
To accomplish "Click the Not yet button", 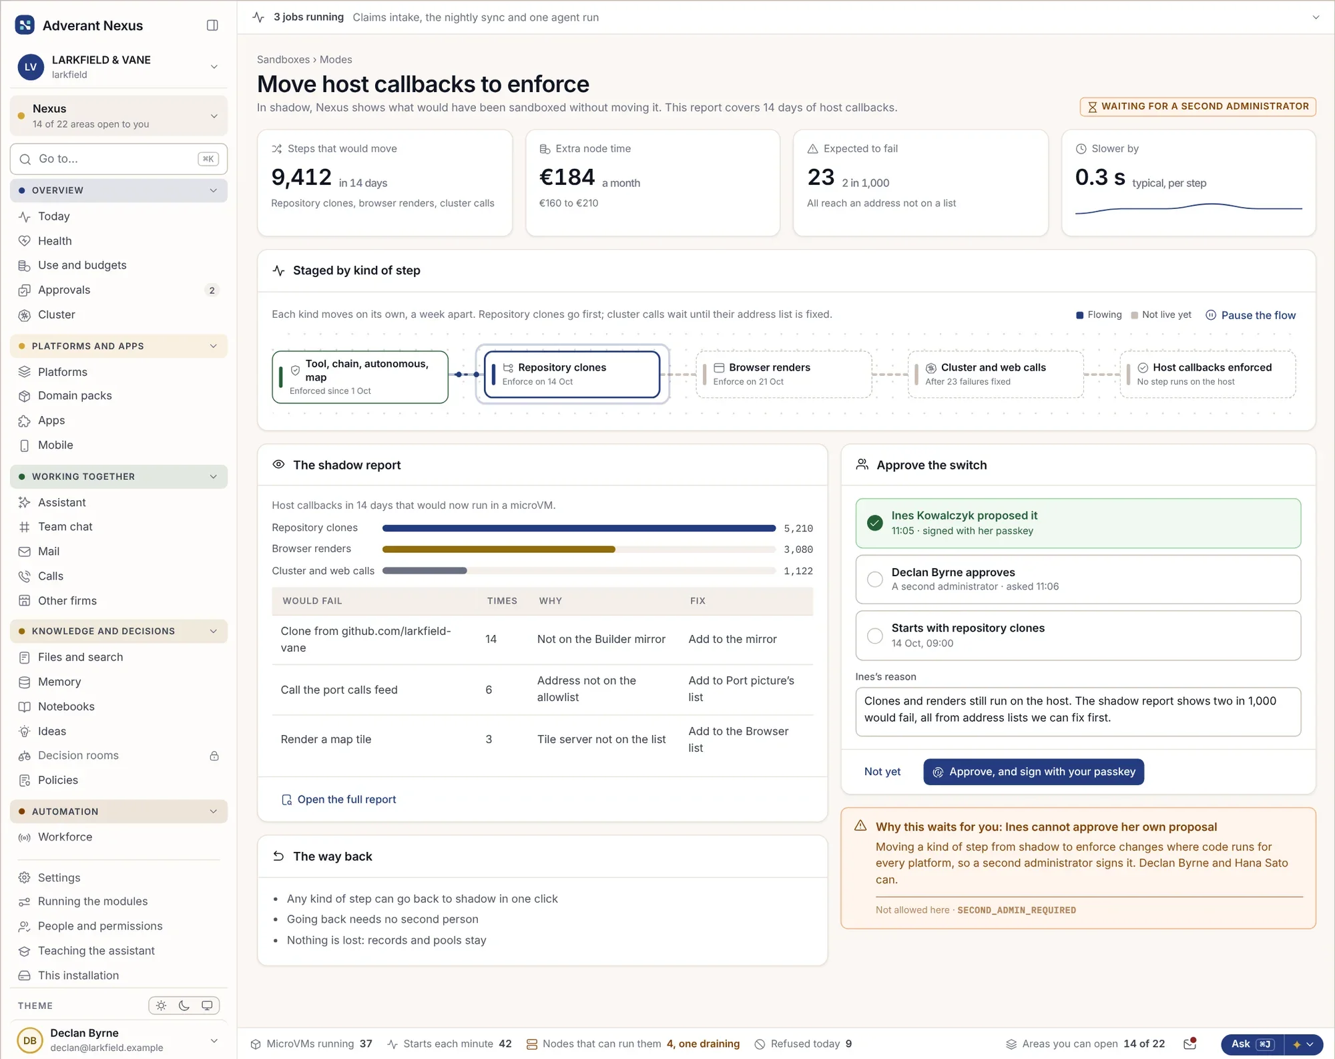I will pos(882,772).
